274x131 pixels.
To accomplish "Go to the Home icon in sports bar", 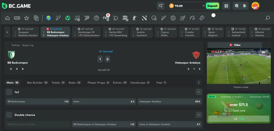I will (7, 18).
